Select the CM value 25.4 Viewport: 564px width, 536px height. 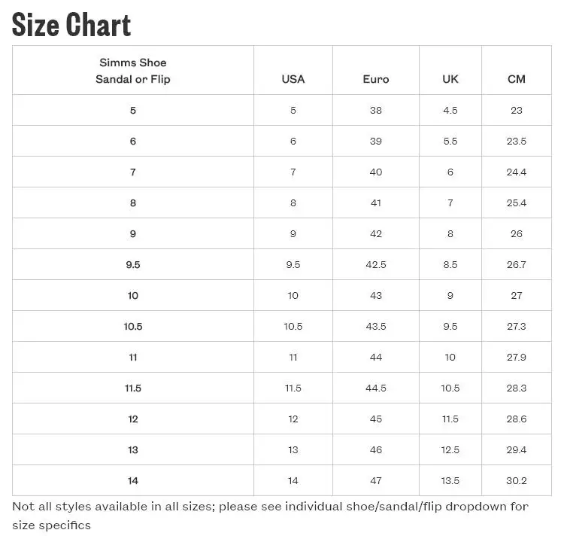click(x=517, y=203)
